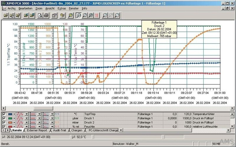236x147 pixels.
Task: Switch to the PC-Unterschrift Charge tab
Action: pos(103,130)
